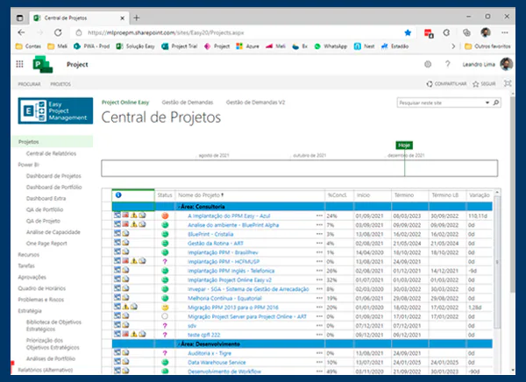Click the browser collections icon
Screen dimensions: 526x382
(466, 32)
